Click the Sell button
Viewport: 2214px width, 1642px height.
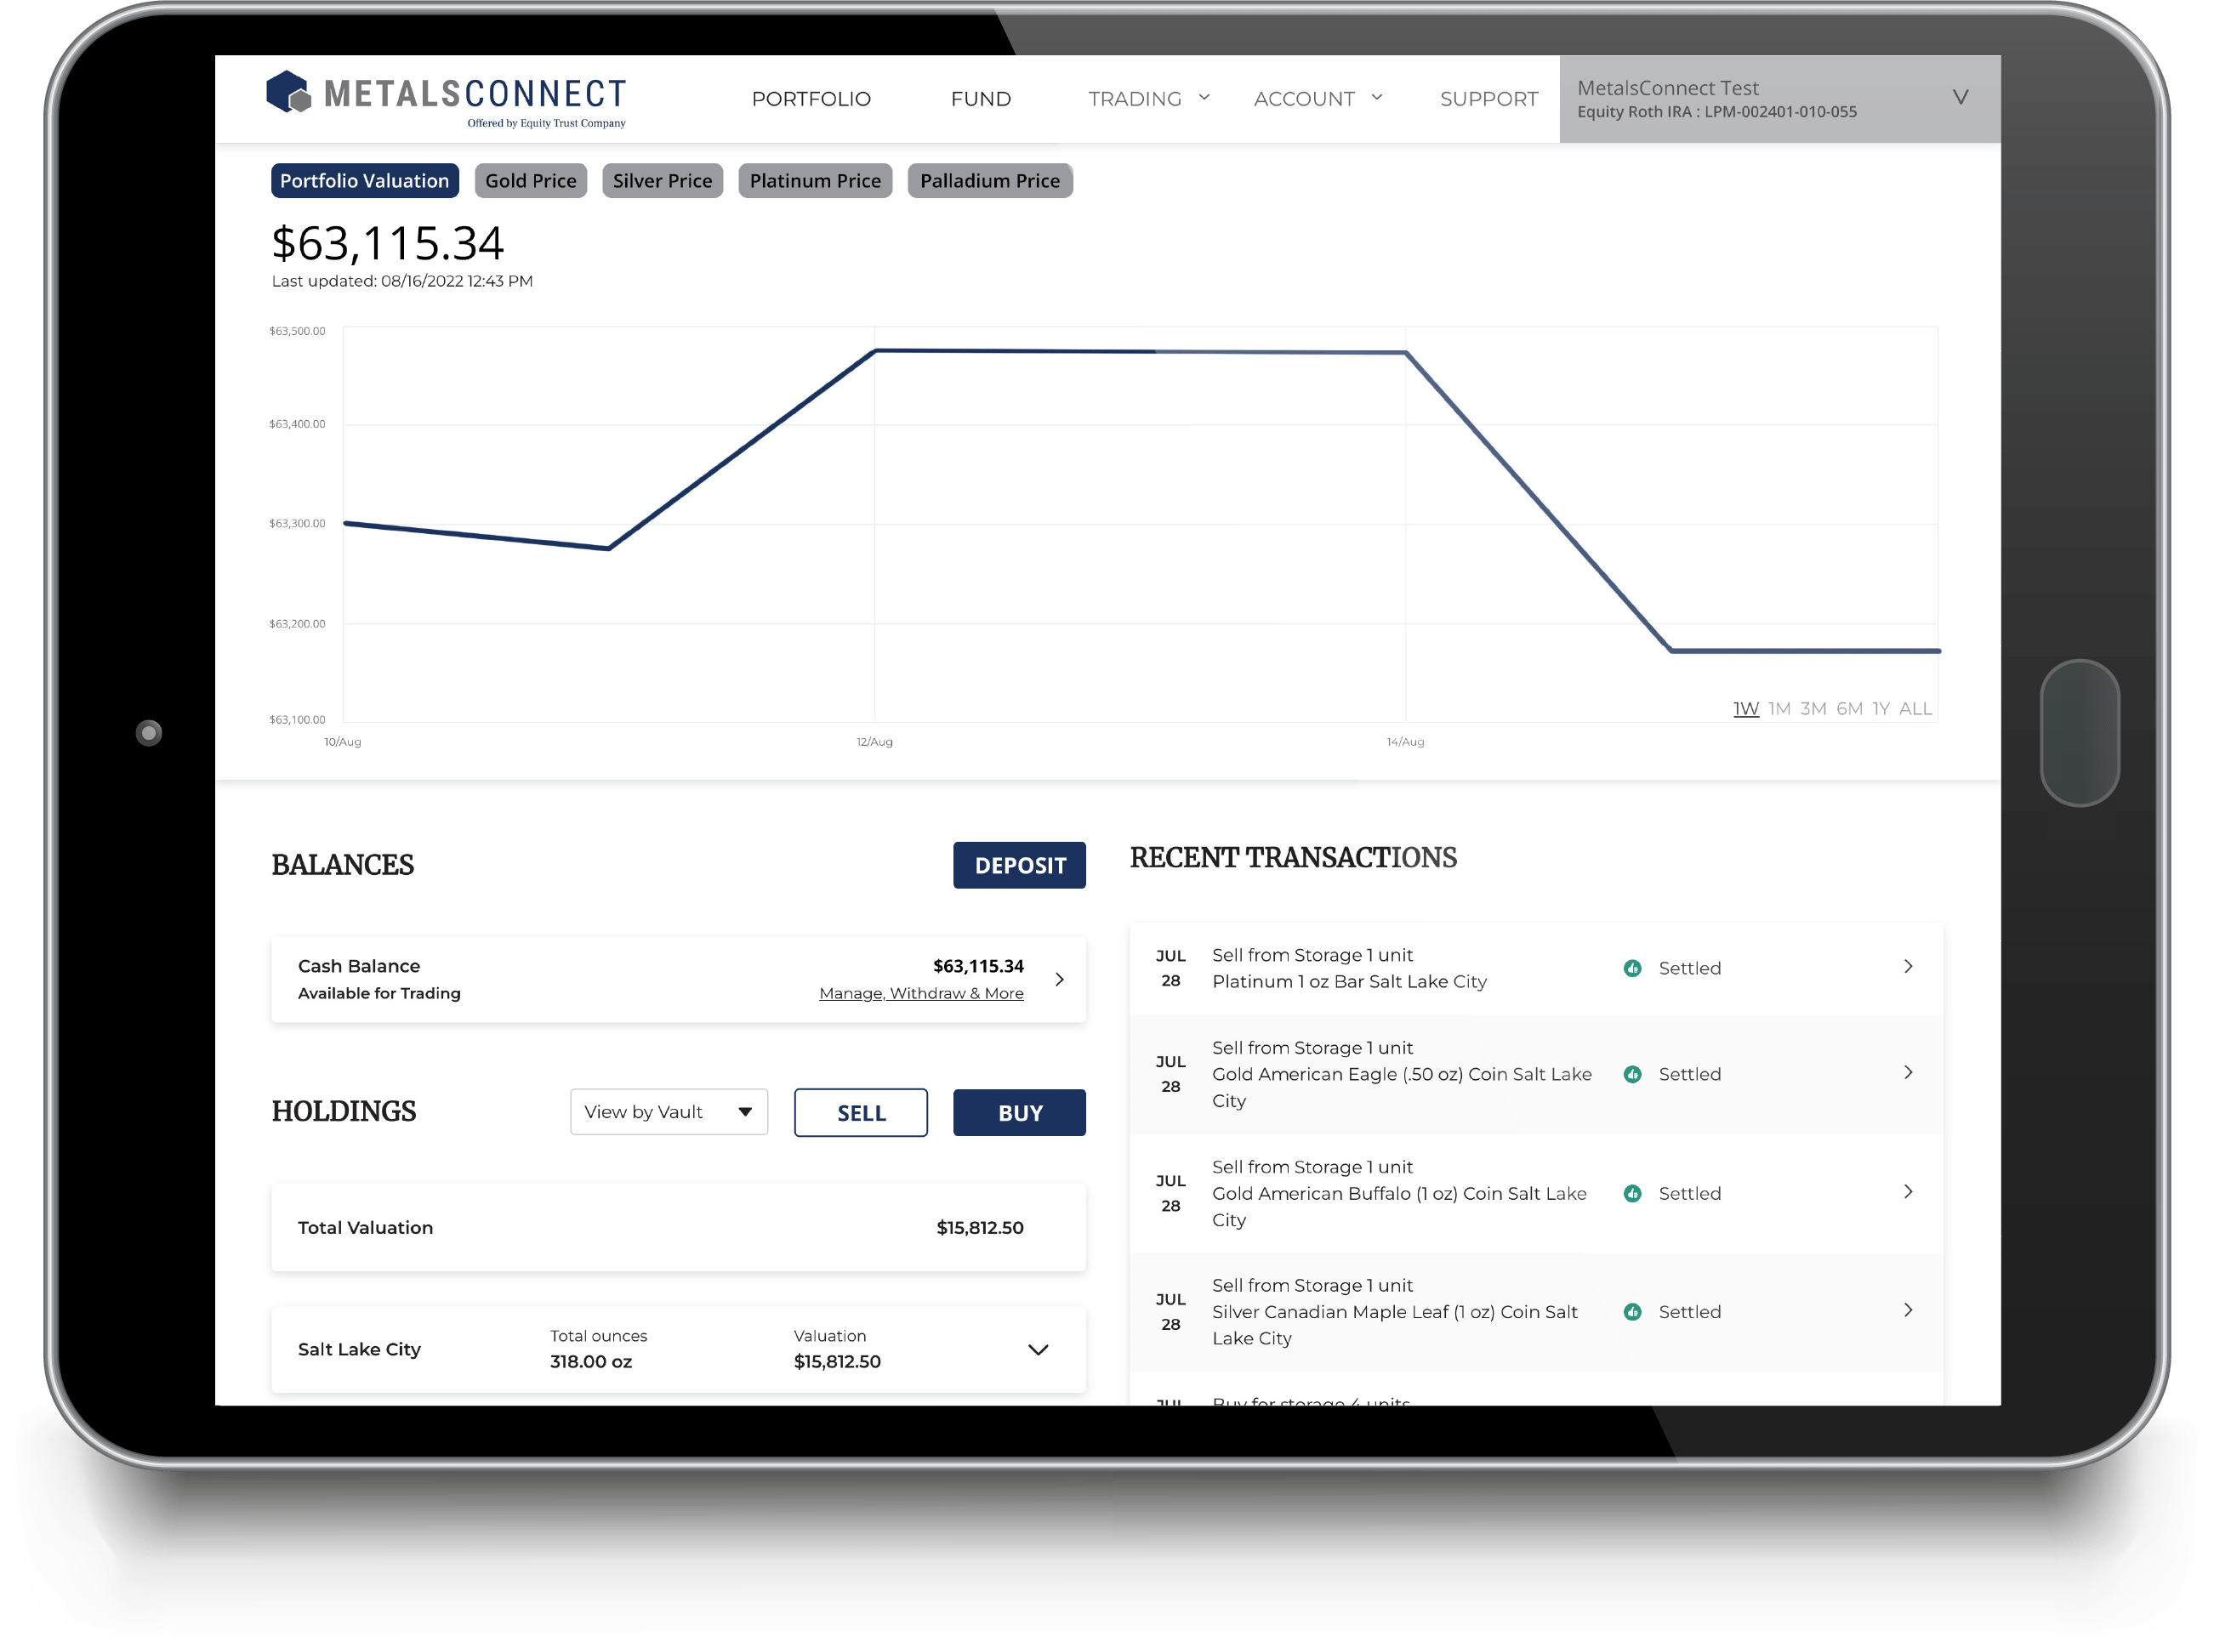pos(861,1113)
